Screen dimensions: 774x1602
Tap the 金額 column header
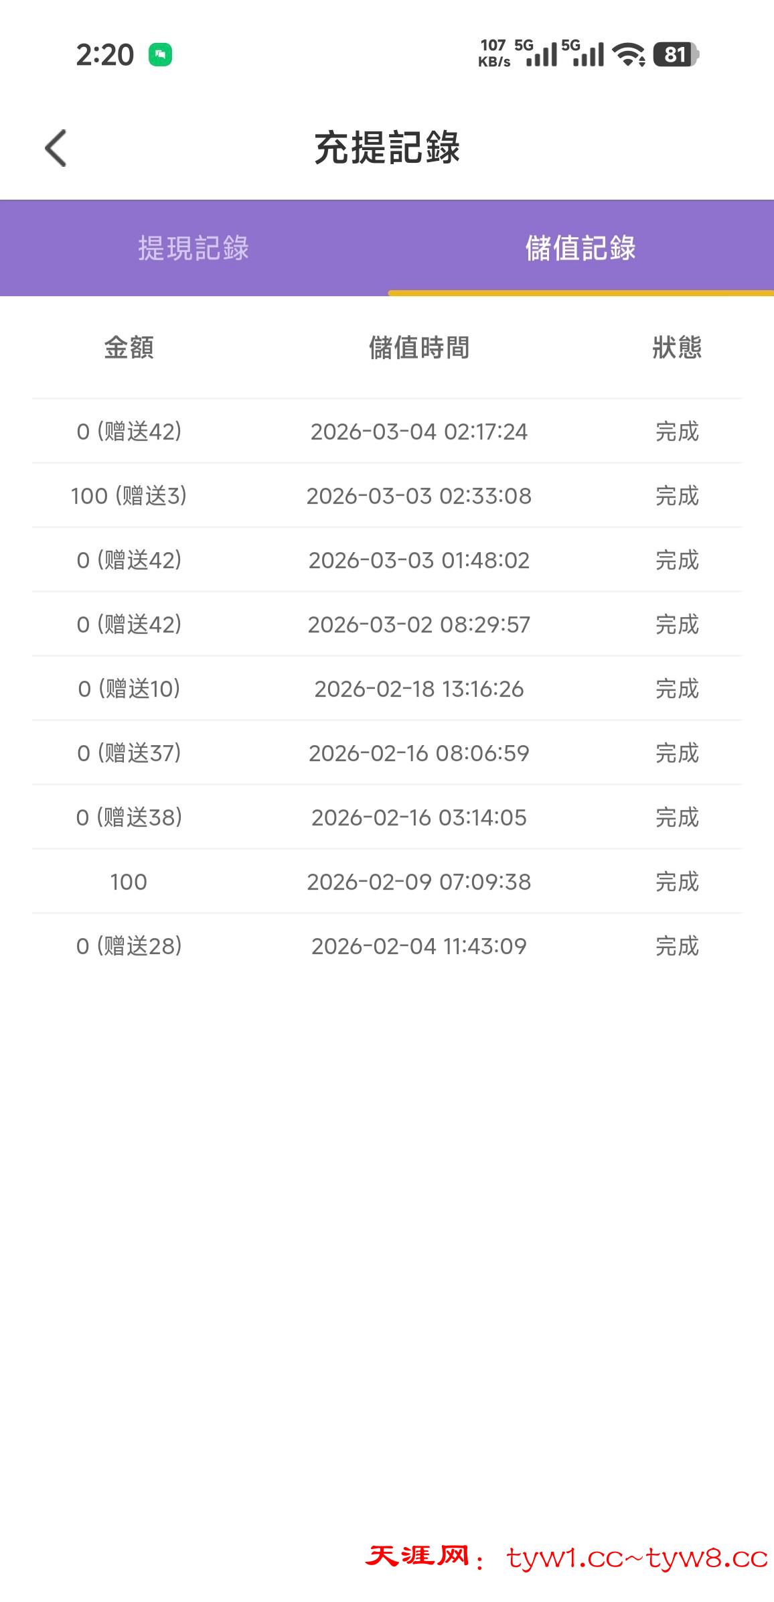(x=129, y=348)
